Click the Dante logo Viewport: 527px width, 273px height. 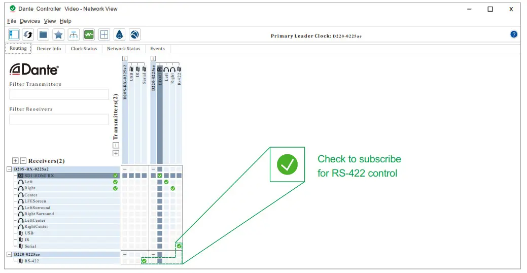[34, 69]
